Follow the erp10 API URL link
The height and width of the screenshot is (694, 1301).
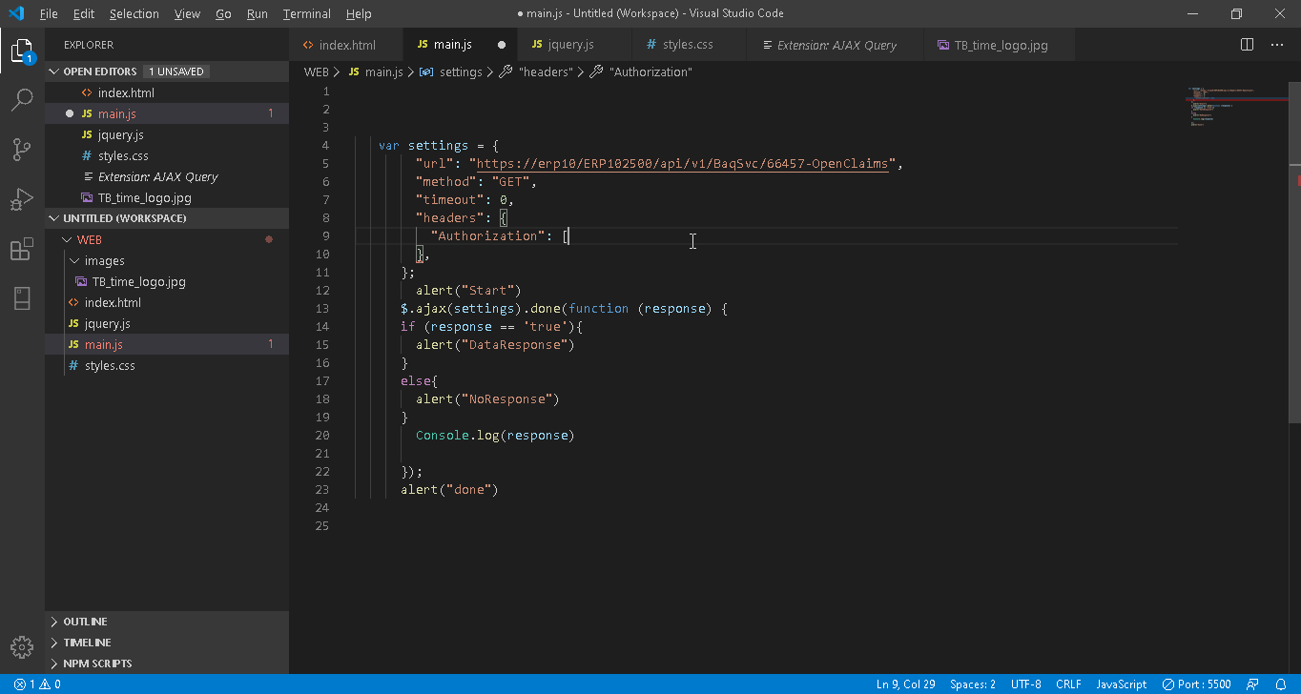(681, 164)
